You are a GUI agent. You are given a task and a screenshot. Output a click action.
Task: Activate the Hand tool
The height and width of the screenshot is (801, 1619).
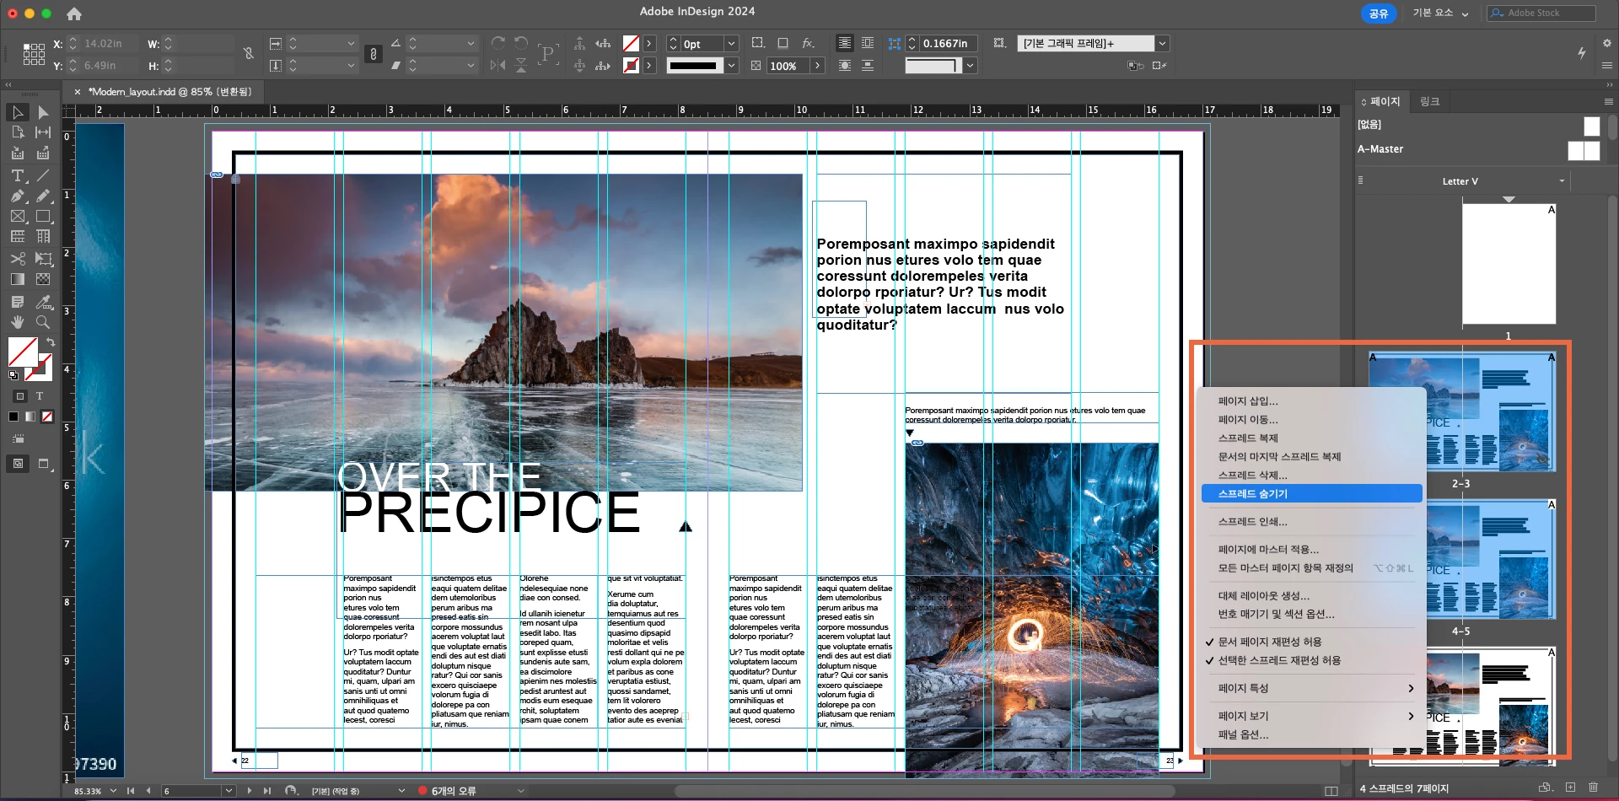tap(18, 322)
